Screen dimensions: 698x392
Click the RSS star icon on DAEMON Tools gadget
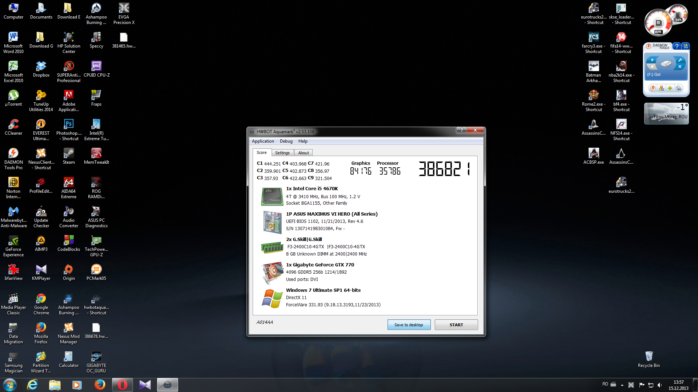coord(686,46)
